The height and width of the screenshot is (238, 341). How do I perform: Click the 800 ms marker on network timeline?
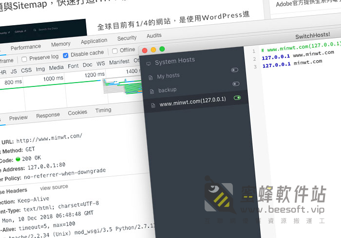[13, 82]
